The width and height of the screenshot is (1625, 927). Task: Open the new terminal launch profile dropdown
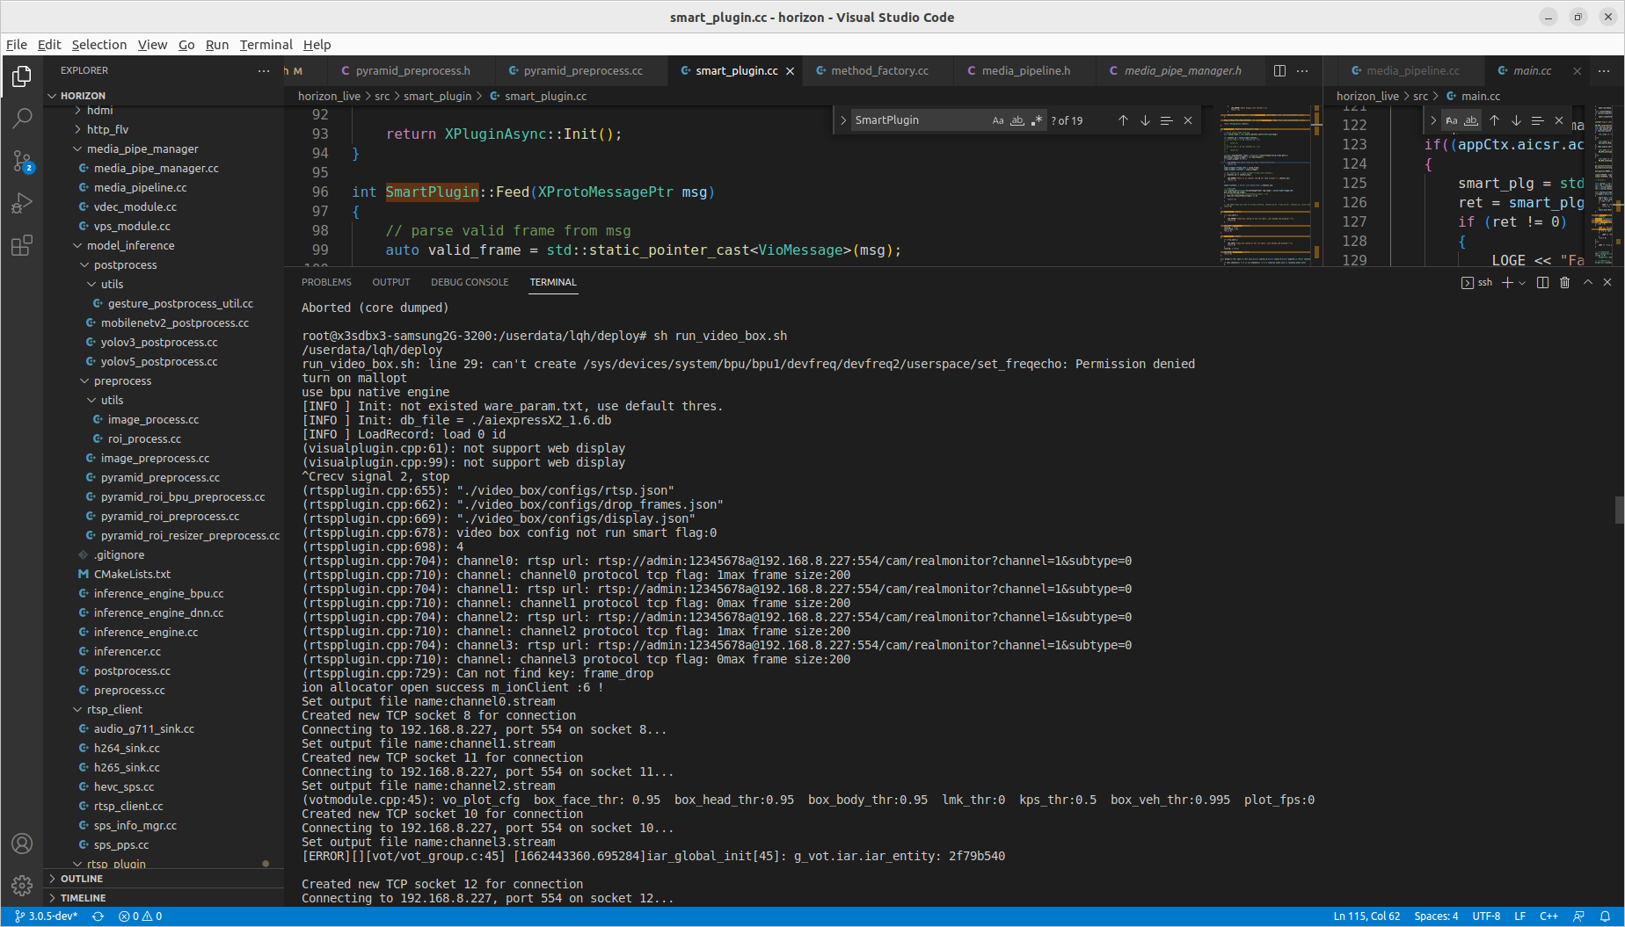[x=1522, y=283]
